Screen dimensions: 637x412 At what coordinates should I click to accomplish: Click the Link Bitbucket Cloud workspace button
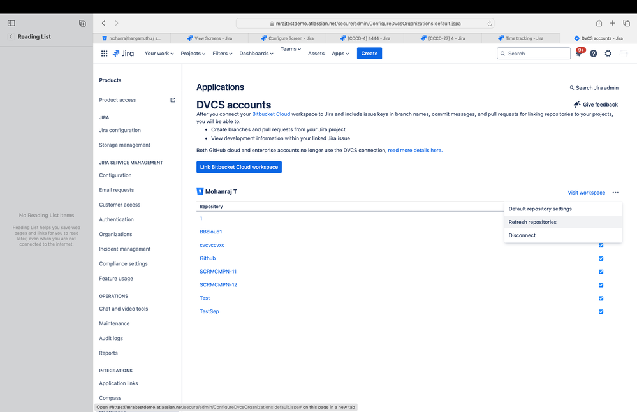click(x=238, y=166)
